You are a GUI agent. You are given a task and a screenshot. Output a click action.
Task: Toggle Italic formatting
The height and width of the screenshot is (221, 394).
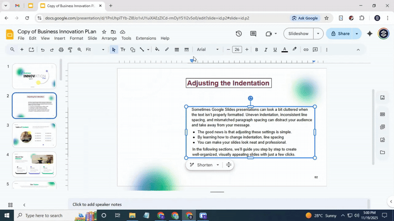coord(265,50)
